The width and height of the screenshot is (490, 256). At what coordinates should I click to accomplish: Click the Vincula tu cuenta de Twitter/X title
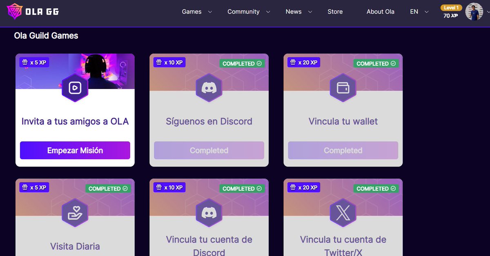[x=343, y=246]
